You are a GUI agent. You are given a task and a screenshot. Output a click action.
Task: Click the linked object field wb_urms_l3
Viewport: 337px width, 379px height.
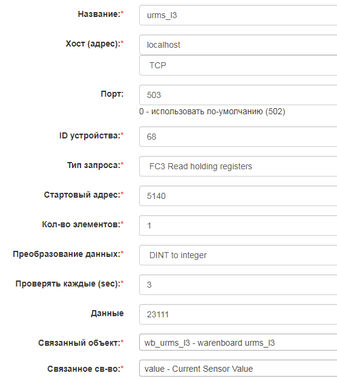(238, 342)
